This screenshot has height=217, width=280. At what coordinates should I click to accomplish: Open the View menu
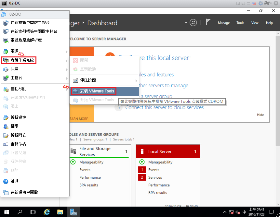255,23
